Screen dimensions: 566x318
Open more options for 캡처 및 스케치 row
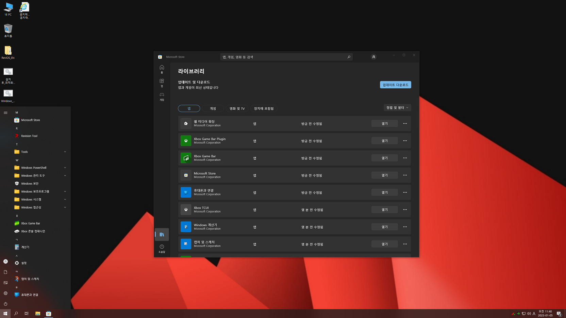pos(405,244)
